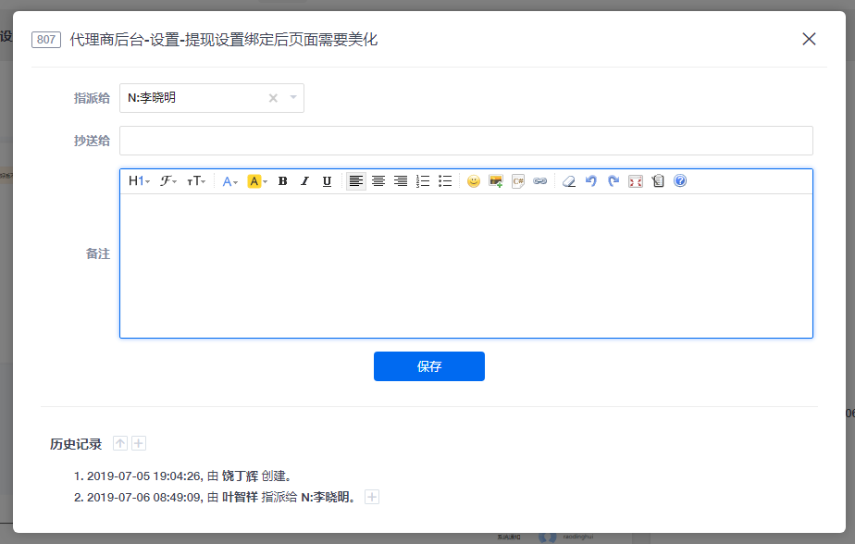This screenshot has height=544, width=855.
Task: Click the undo arrow icon
Action: click(x=591, y=181)
